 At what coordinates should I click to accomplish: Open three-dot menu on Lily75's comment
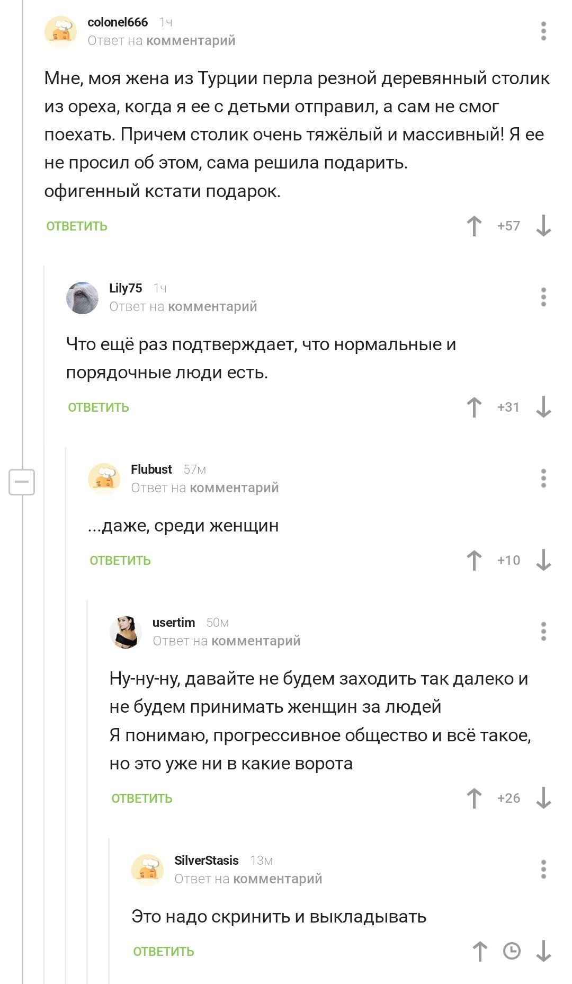543,297
